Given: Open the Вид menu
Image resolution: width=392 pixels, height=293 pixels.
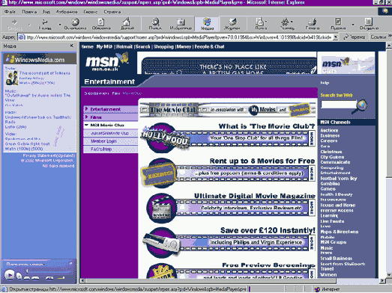Looking at the screenshot, I should [46, 12].
